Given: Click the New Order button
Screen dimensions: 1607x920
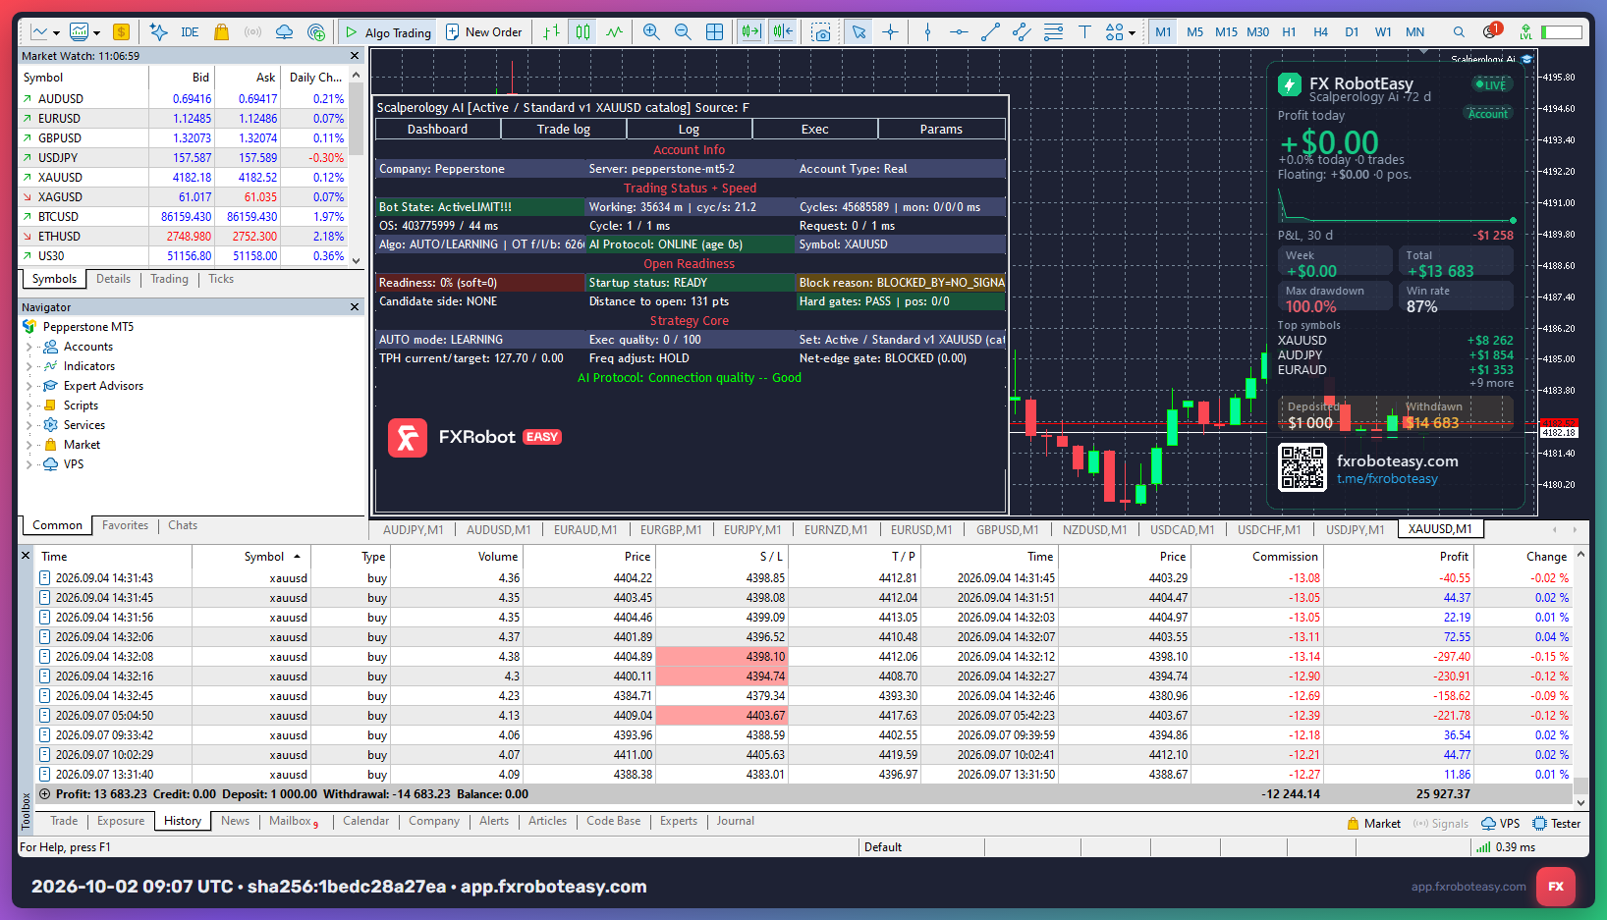Looking at the screenshot, I should (484, 32).
